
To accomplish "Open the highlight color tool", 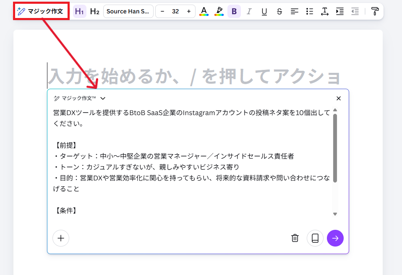I will point(219,11).
